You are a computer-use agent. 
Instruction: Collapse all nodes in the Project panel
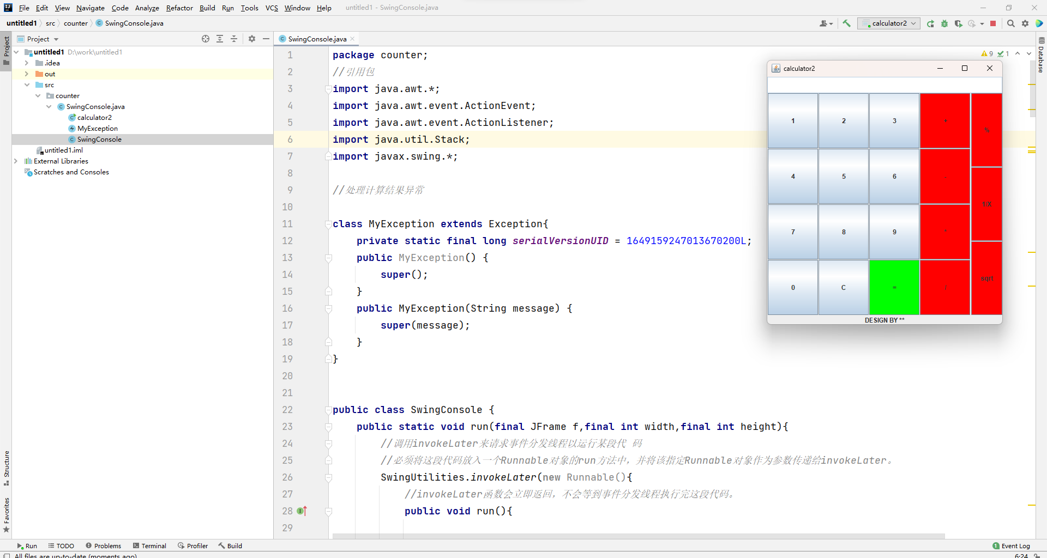click(234, 39)
